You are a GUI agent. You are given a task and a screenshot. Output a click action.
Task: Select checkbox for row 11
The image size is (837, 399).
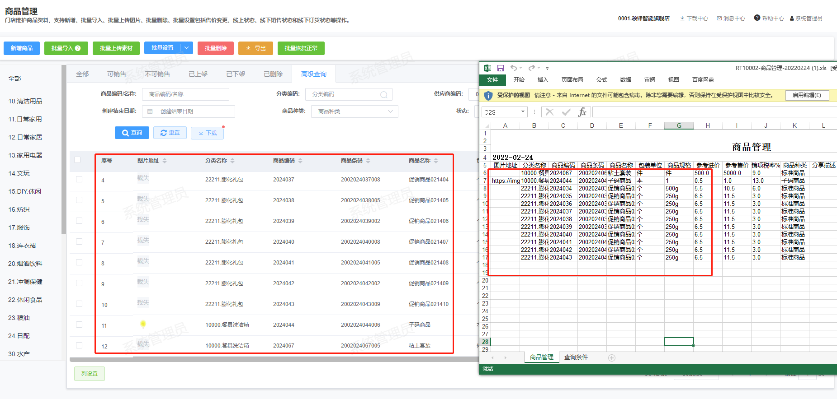point(79,325)
